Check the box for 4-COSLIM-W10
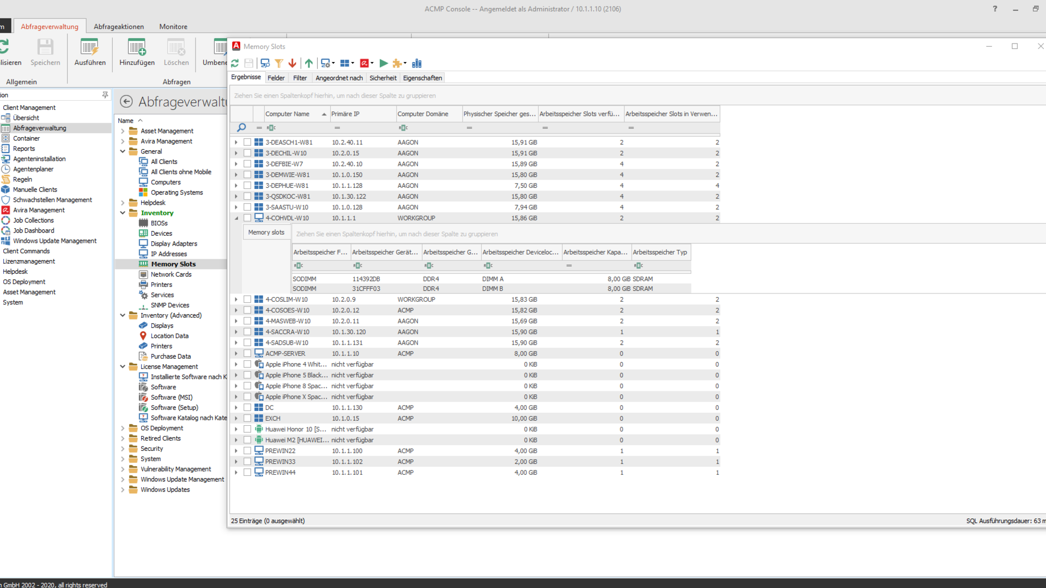 pyautogui.click(x=247, y=299)
